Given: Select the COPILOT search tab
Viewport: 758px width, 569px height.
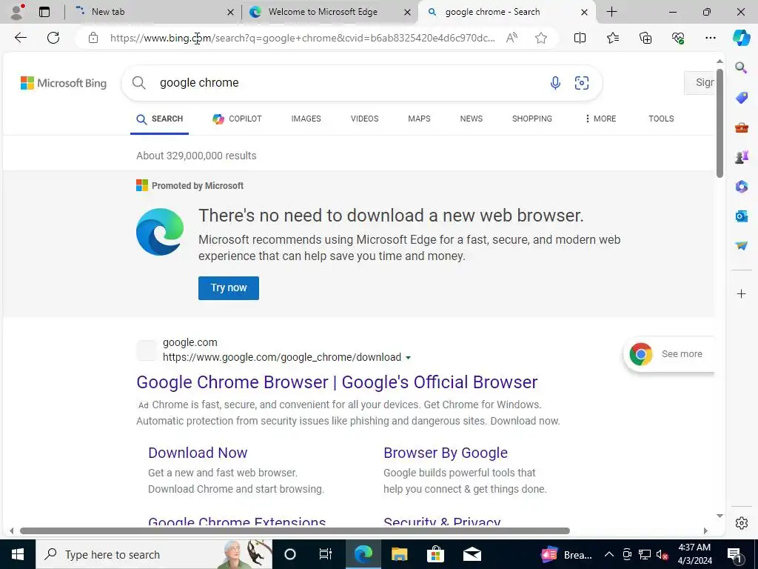Looking at the screenshot, I should click(237, 119).
